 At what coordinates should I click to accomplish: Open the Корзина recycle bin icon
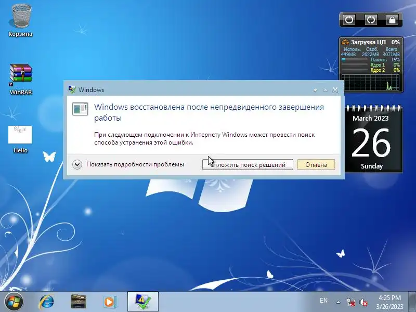pyautogui.click(x=21, y=21)
